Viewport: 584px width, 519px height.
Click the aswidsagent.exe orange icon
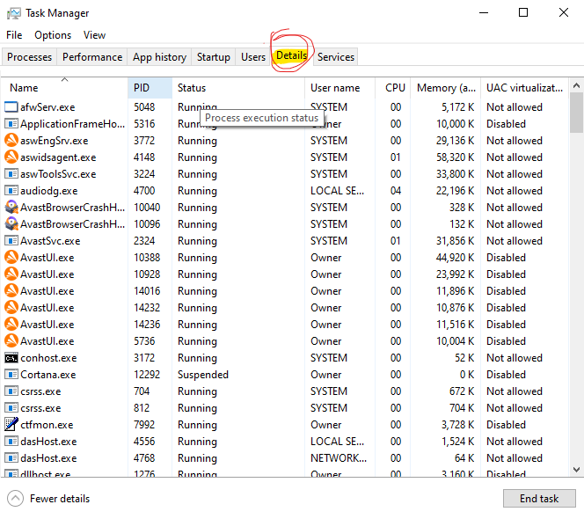pos(11,157)
